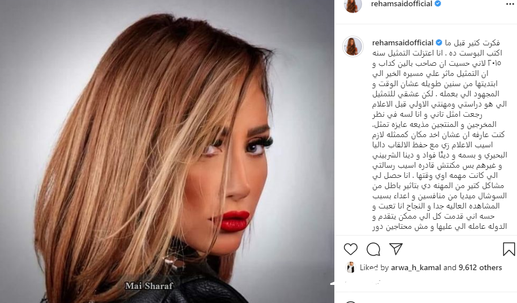This screenshot has height=303, width=517.
Task: Click the small liker avatar beside Liked by
Action: click(x=351, y=267)
